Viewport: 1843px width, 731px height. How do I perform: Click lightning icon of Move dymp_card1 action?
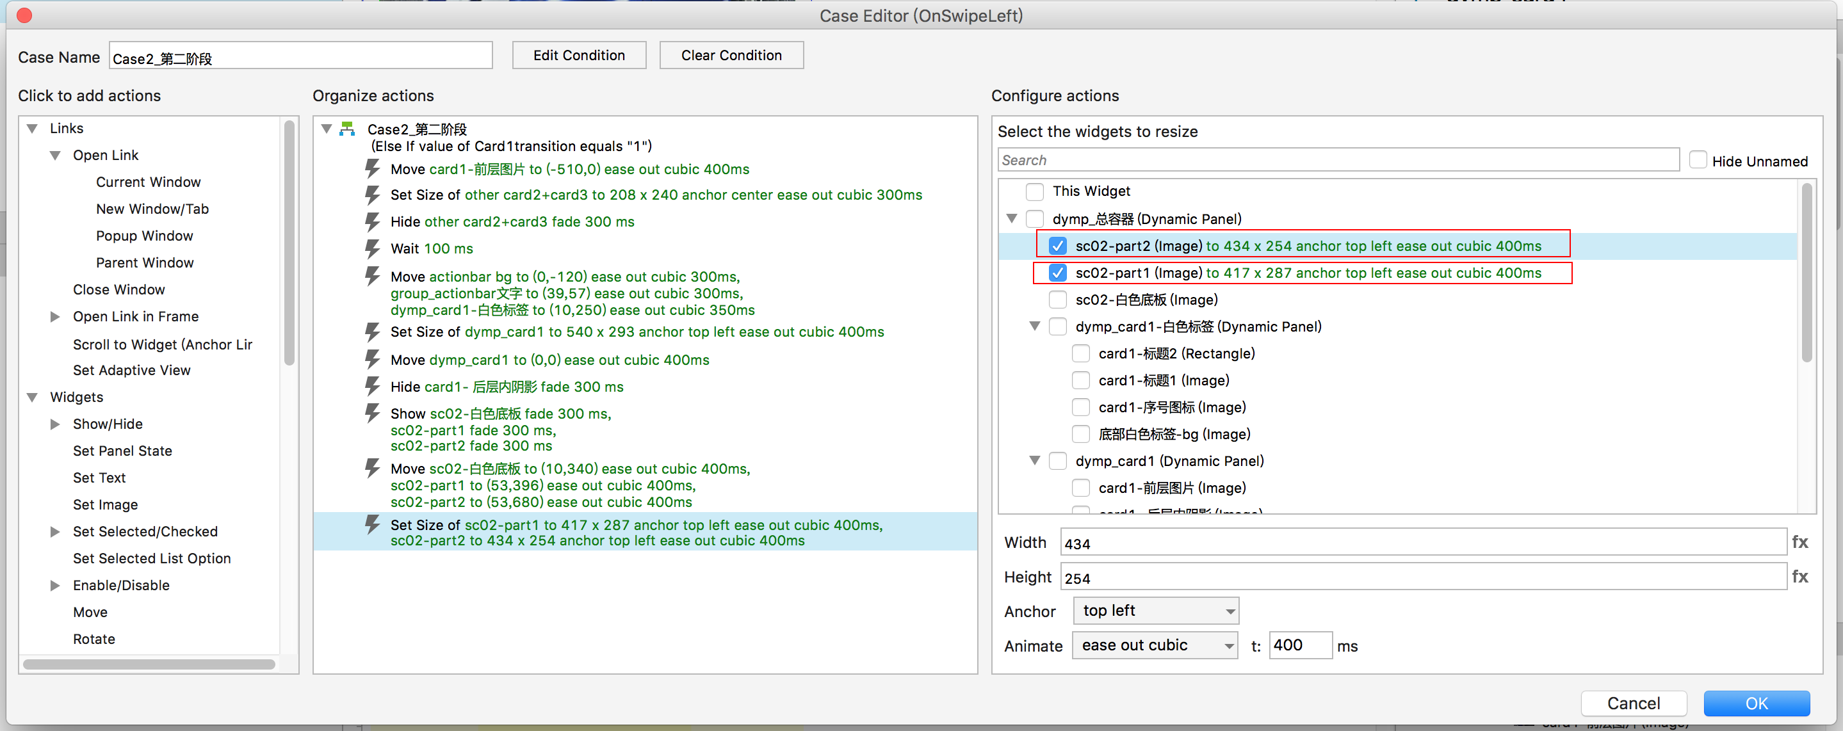[x=372, y=360]
